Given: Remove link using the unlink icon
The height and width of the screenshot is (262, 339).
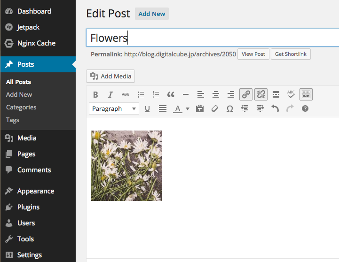Looking at the screenshot, I should click(x=260, y=94).
